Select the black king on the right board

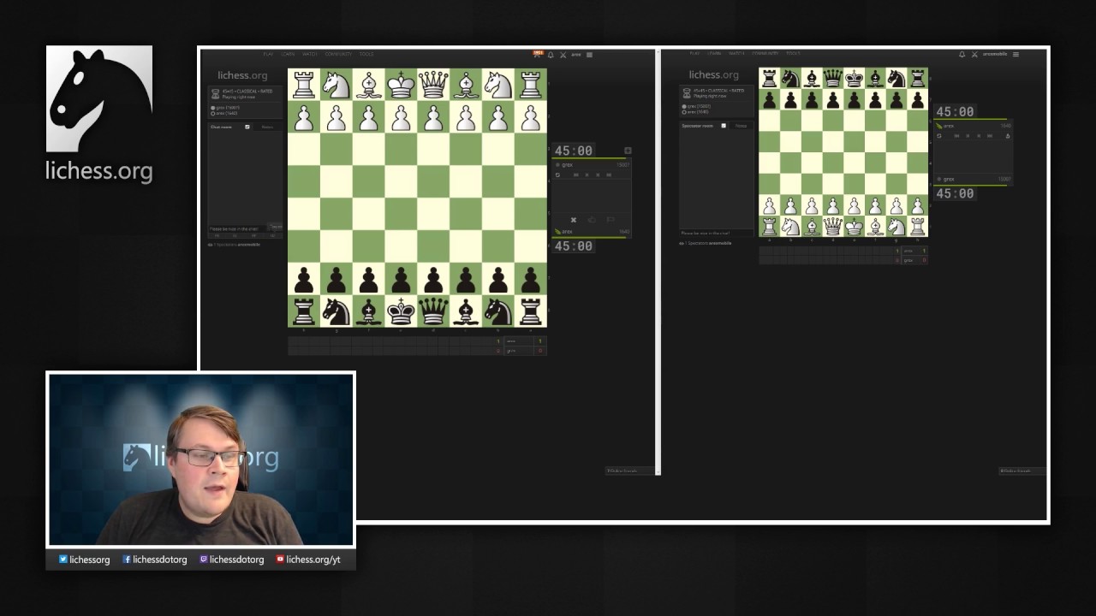(x=854, y=79)
